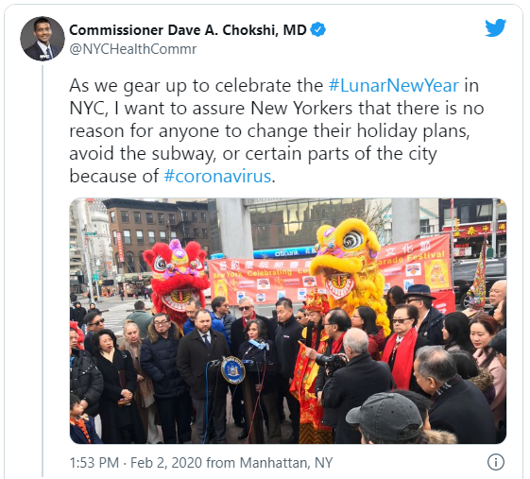
Task: Click the blue verified badge
Action: tap(318, 29)
